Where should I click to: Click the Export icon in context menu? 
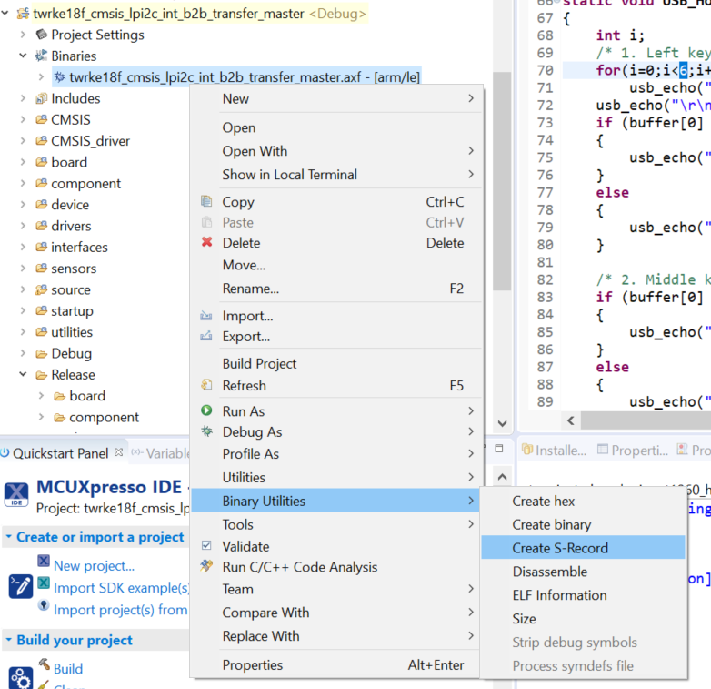tap(206, 337)
